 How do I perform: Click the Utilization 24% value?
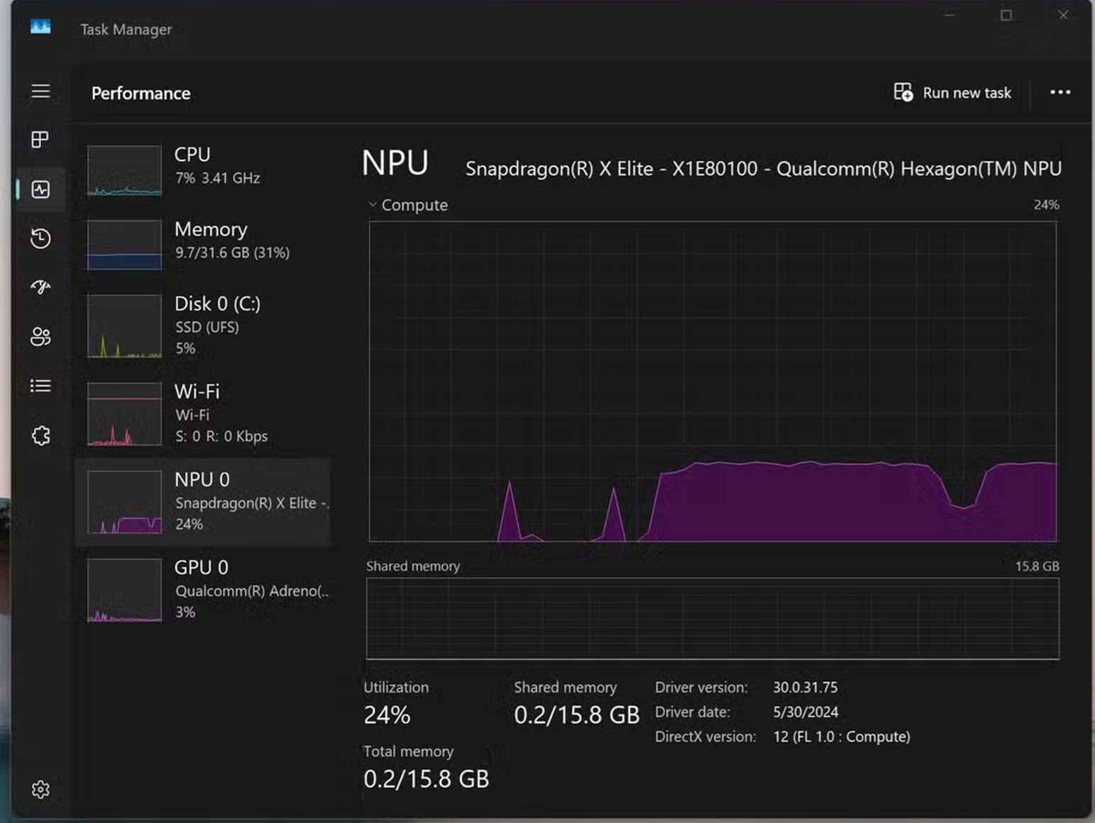pyautogui.click(x=387, y=714)
